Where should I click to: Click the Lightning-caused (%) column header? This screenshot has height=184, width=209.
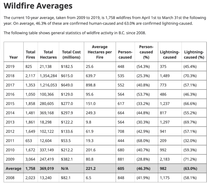(x=194, y=54)
